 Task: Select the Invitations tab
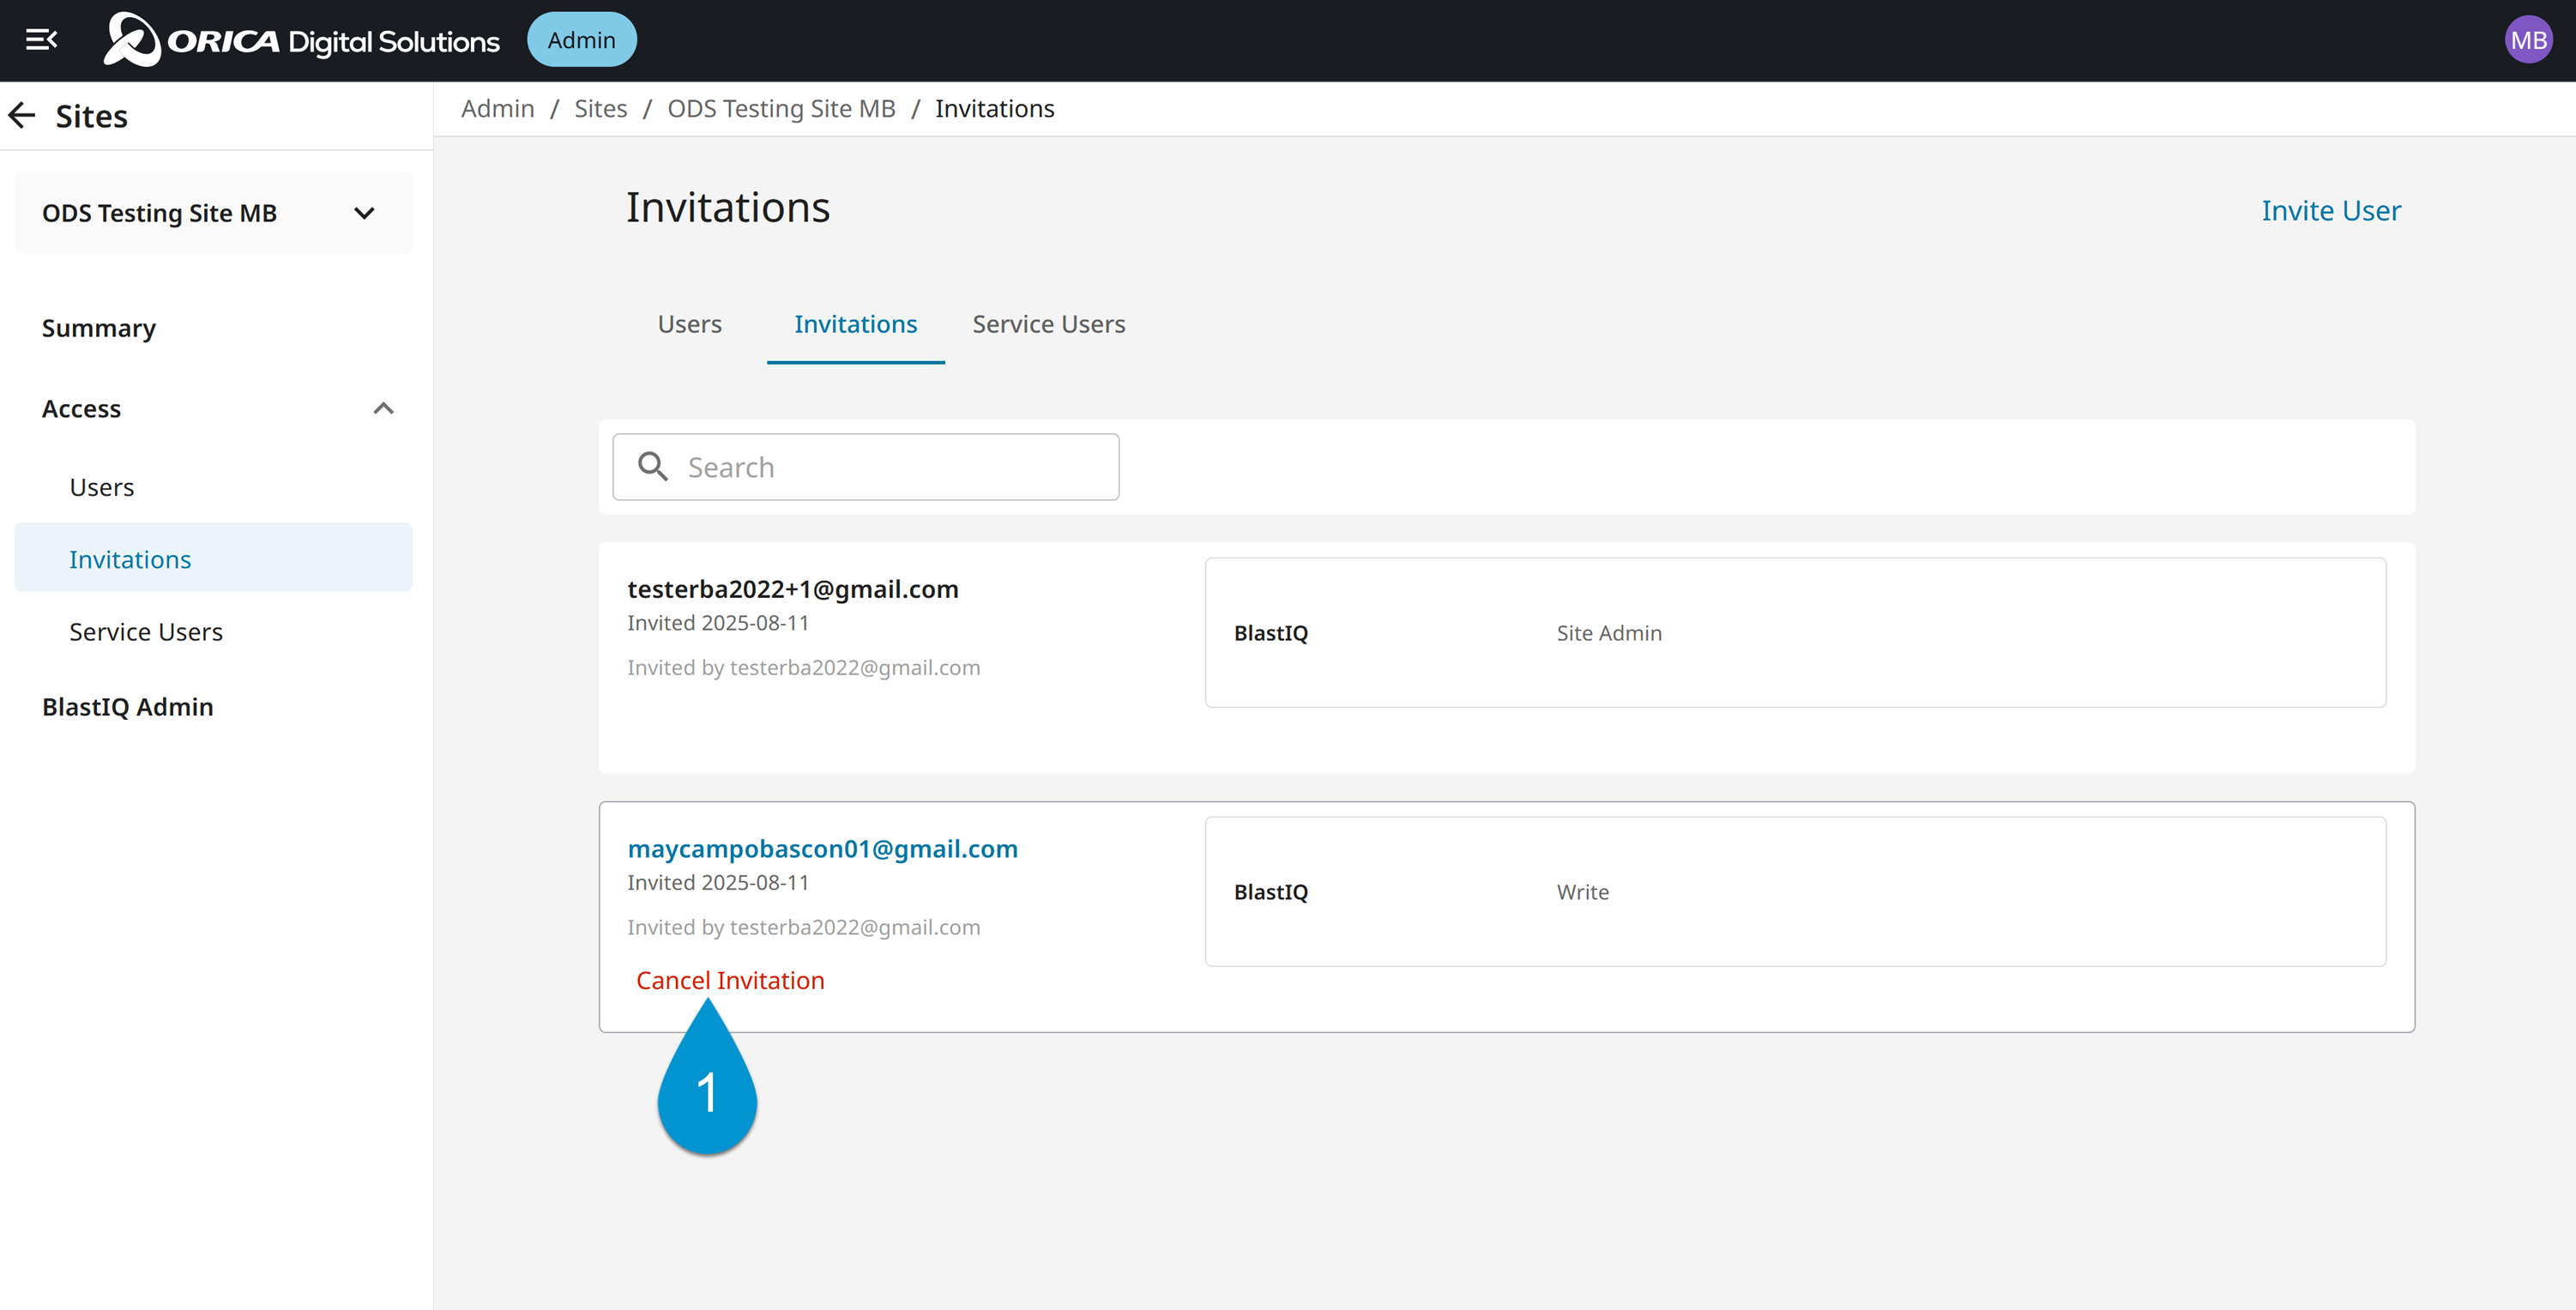click(x=855, y=324)
